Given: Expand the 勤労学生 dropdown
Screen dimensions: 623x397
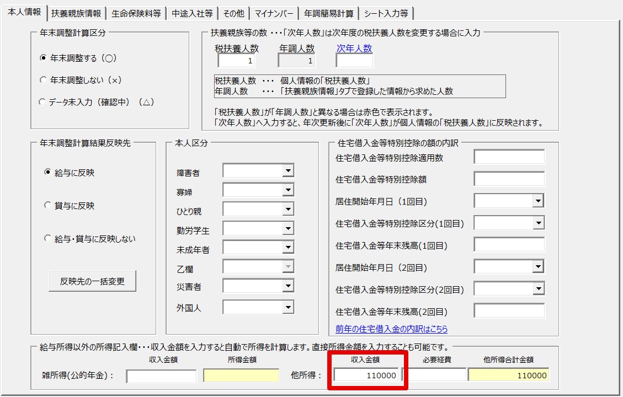Looking at the screenshot, I should click(x=287, y=229).
